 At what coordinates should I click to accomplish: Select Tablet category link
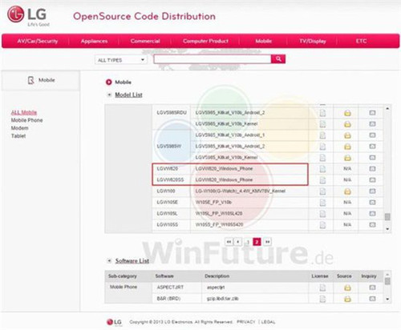click(x=18, y=136)
